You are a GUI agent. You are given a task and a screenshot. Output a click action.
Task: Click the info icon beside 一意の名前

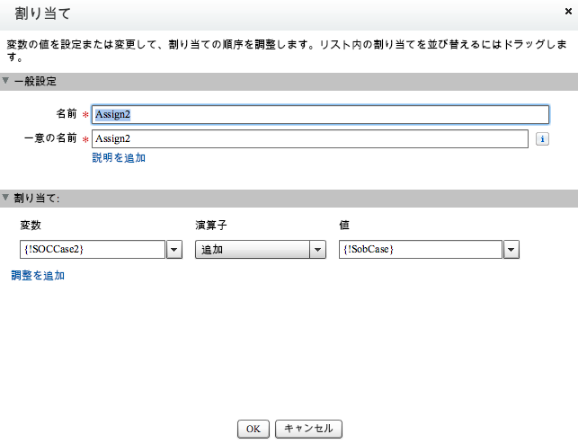[542, 139]
